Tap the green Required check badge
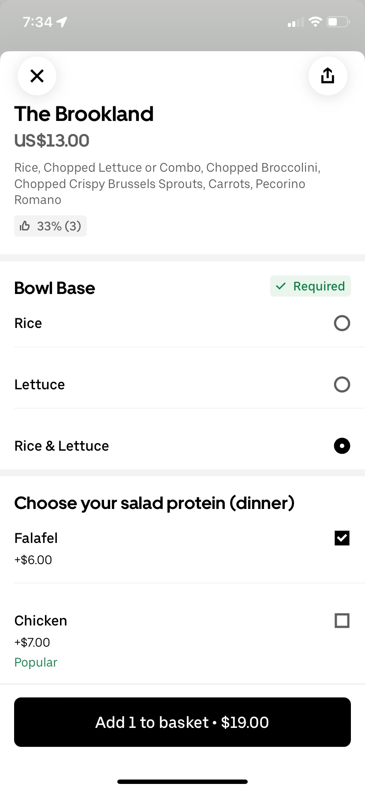This screenshot has width=365, height=791. [310, 286]
